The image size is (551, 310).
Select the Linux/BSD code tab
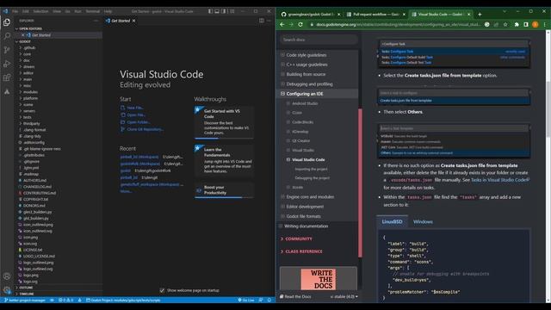[393, 222]
